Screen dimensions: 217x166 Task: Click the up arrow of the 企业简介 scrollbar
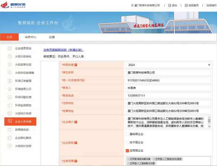tap(209, 117)
